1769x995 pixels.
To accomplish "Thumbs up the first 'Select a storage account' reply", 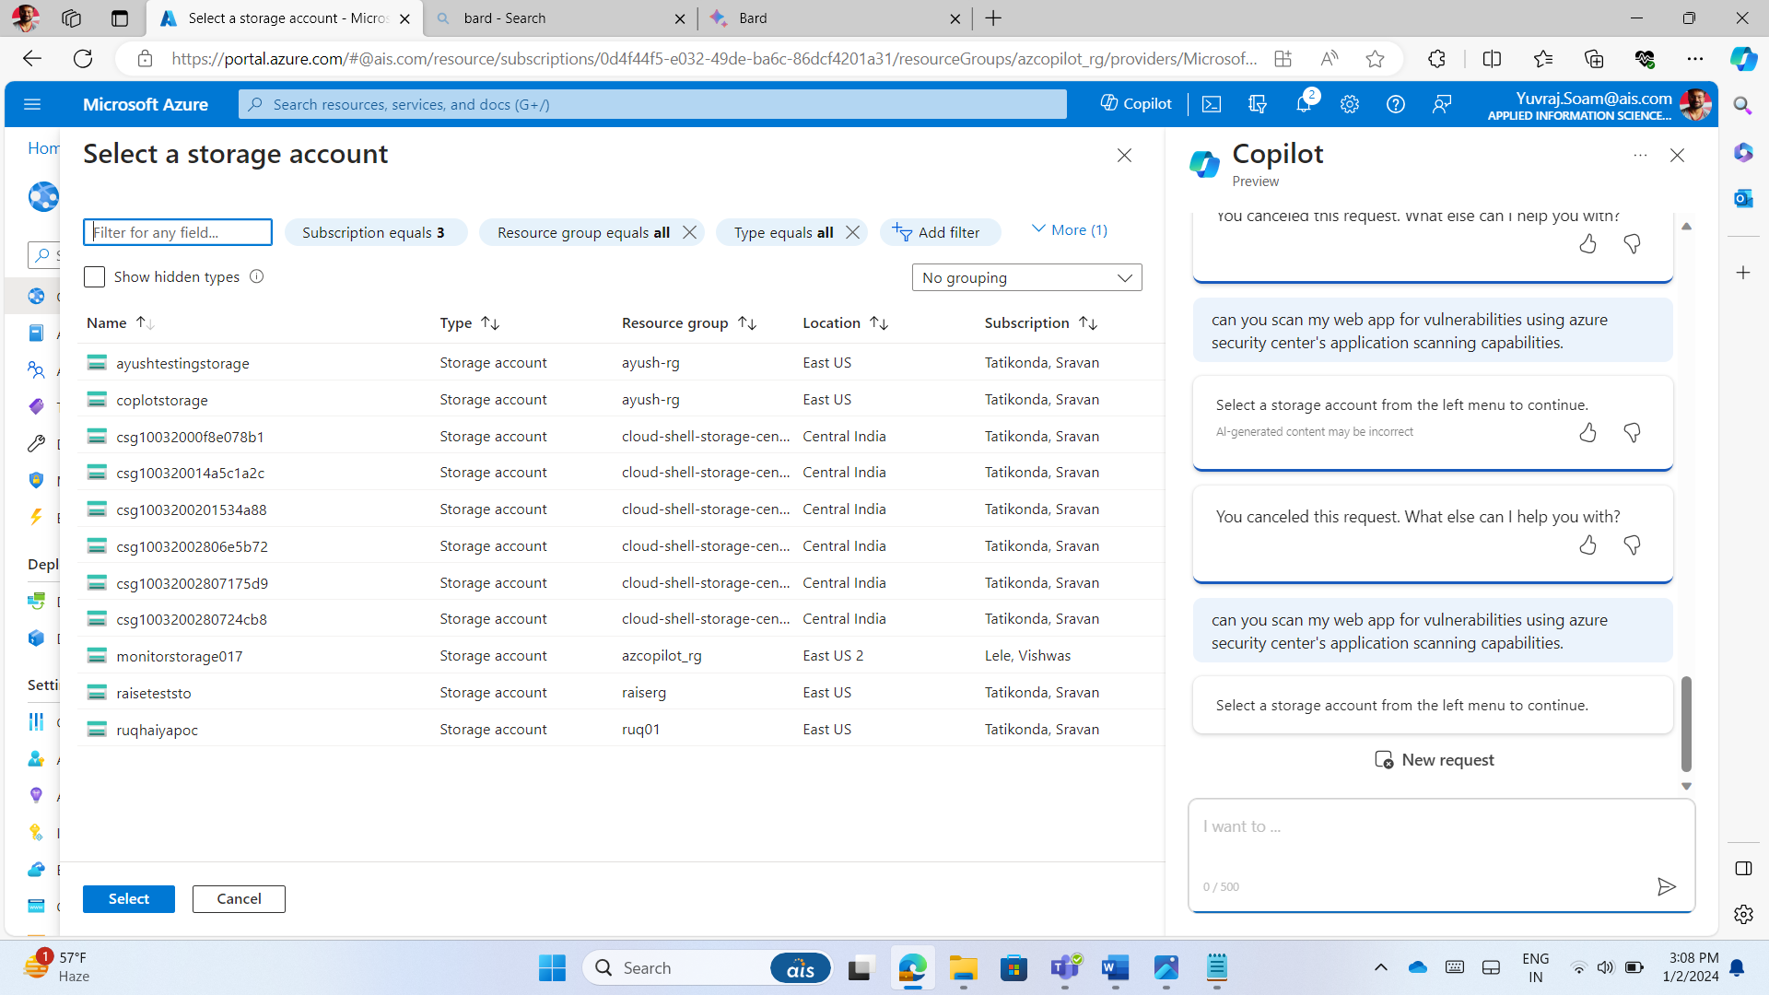I will (1587, 432).
